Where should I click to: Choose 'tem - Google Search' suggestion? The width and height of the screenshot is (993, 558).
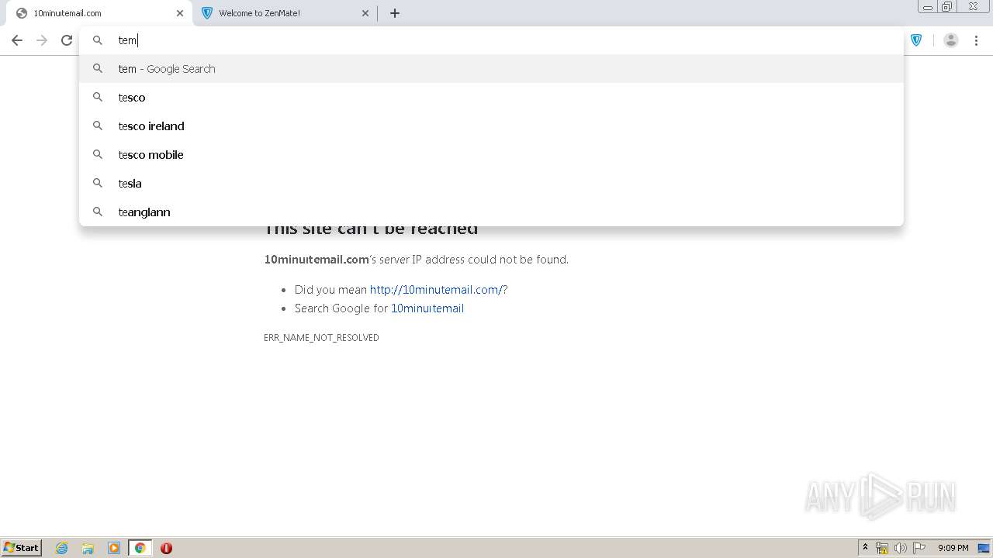pos(492,69)
